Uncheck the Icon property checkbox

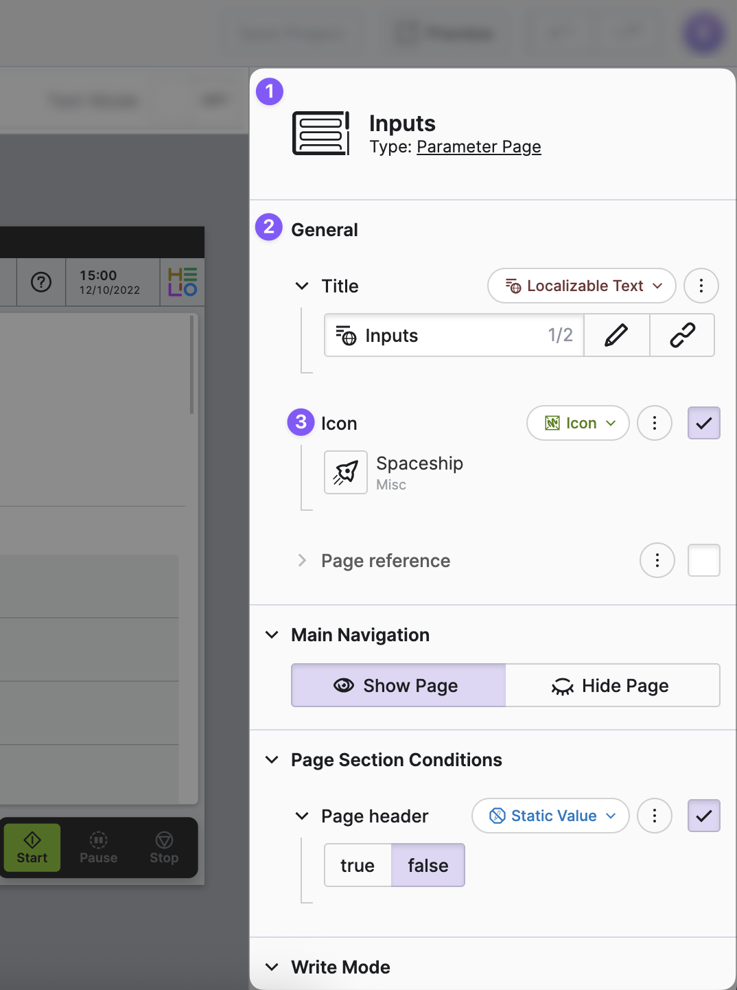pyautogui.click(x=703, y=423)
